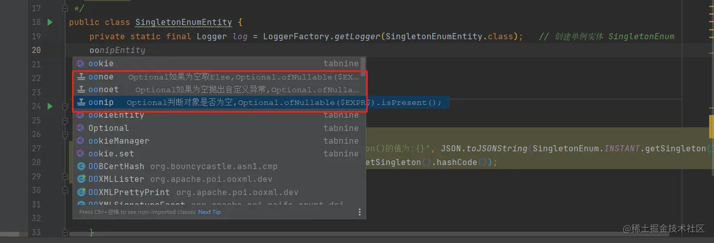Click tabnine icon beside ookieManager suggestion
Image resolution: width=714 pixels, height=243 pixels.
click(x=80, y=141)
